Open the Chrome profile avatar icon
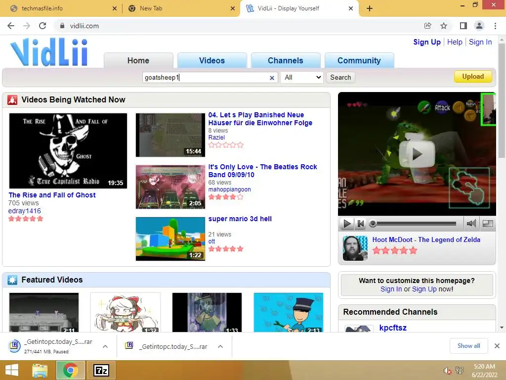Image resolution: width=506 pixels, height=380 pixels. [479, 26]
